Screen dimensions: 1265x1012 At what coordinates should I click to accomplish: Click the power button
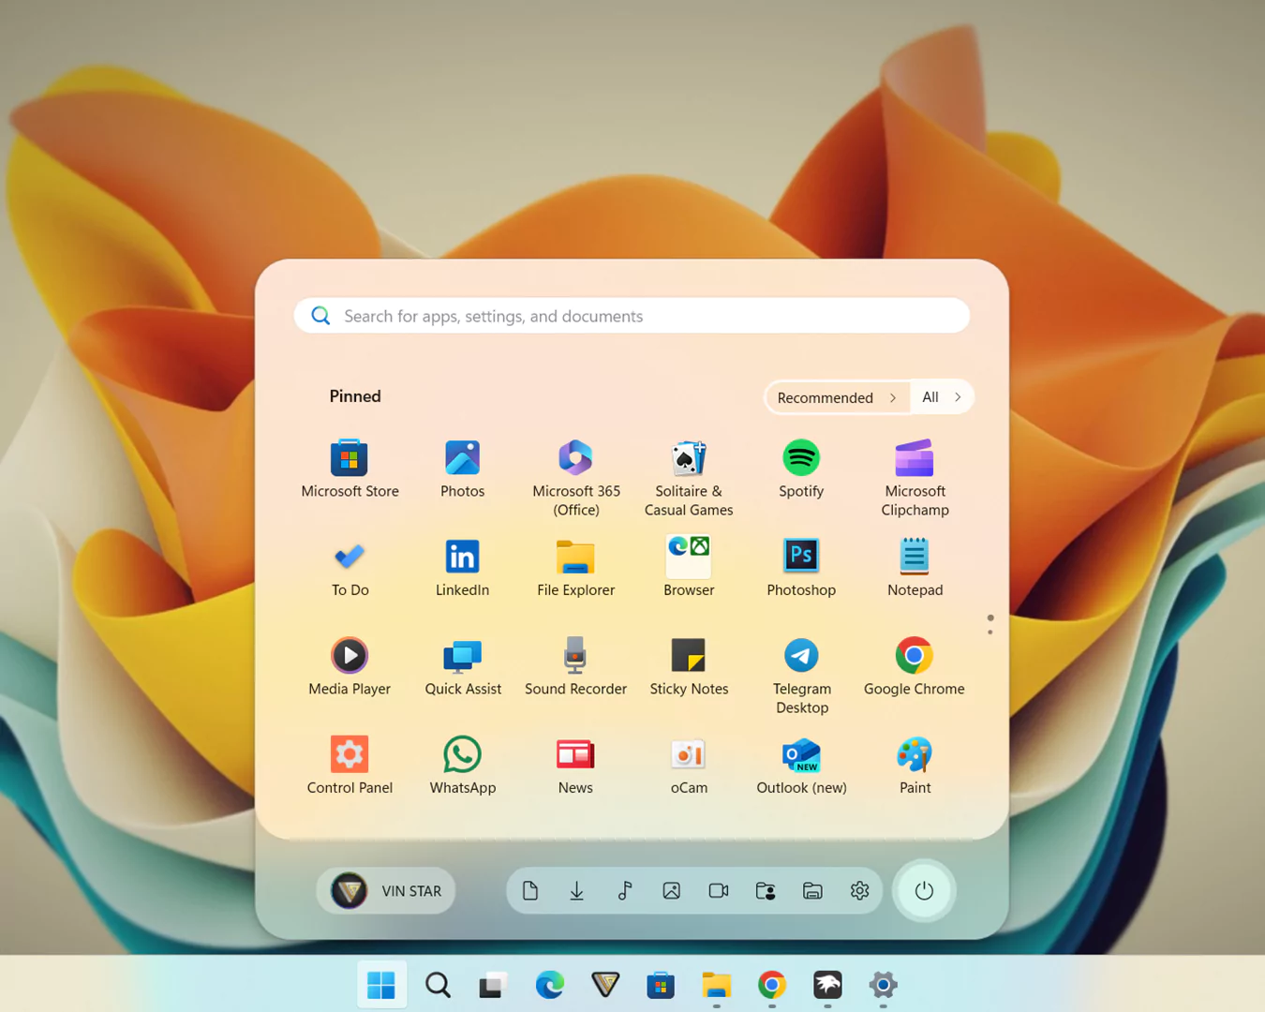924,891
